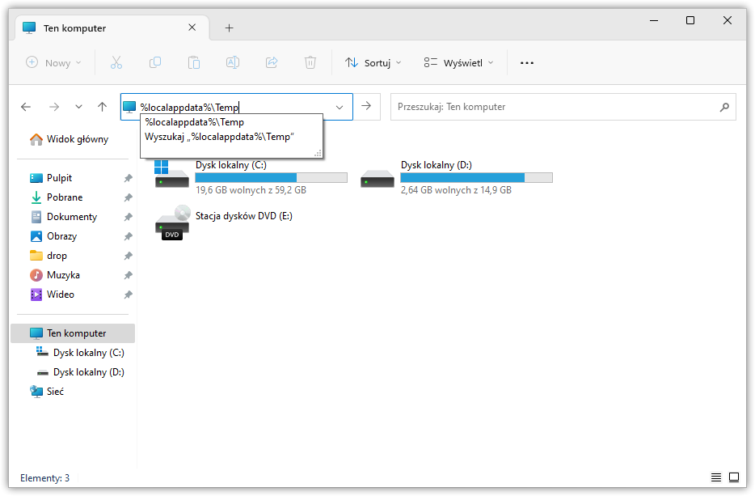Image resolution: width=755 pixels, height=496 pixels.
Task: Open Dysk lokalny (D:) drive icon
Action: [377, 178]
